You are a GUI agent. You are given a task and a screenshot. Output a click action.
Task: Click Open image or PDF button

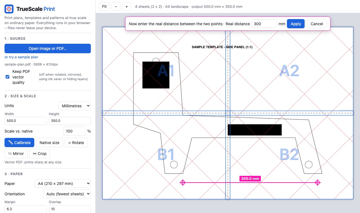(x=48, y=48)
